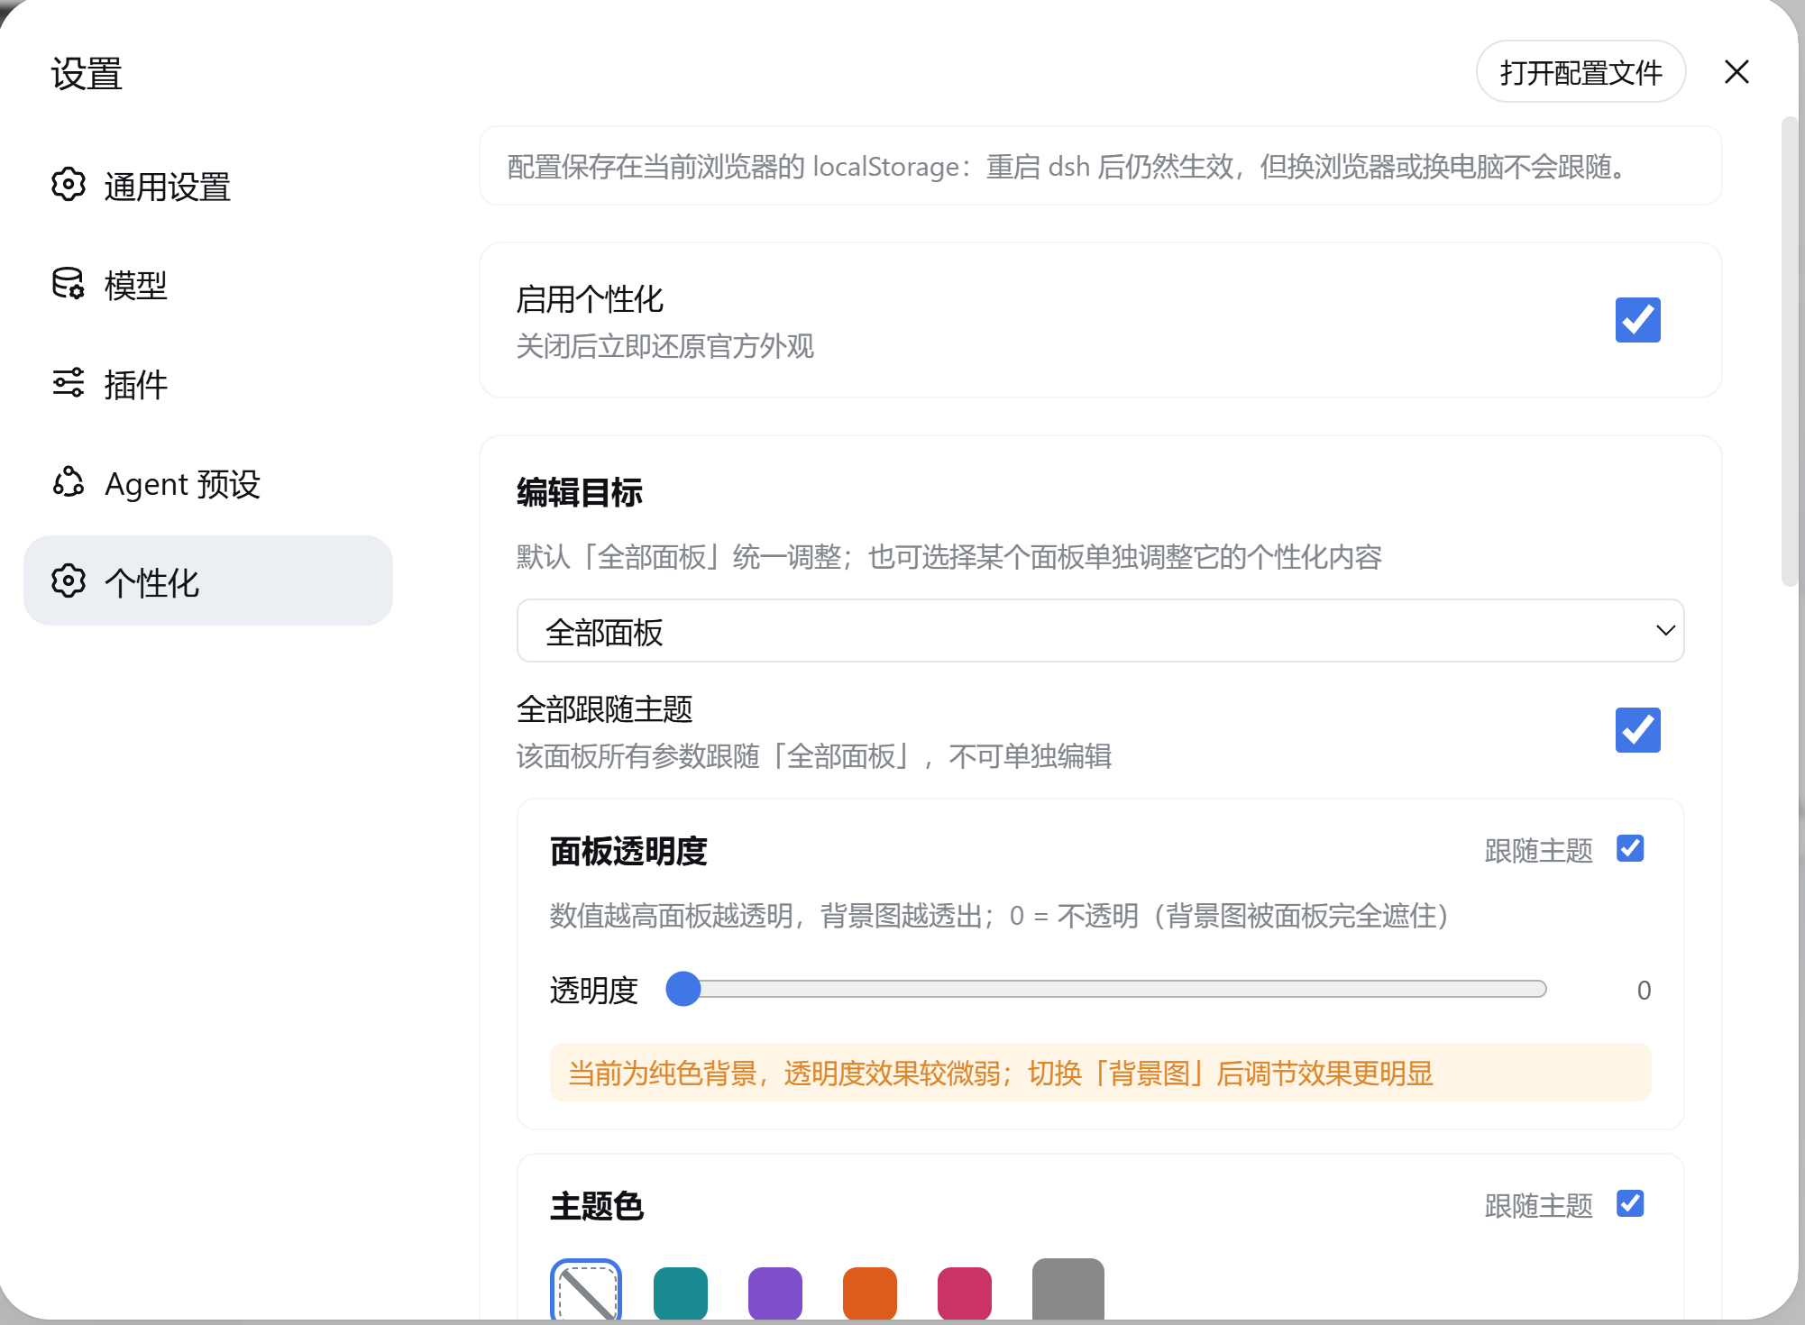Go to Agent 预设 section
The width and height of the screenshot is (1805, 1325).
[x=208, y=482]
